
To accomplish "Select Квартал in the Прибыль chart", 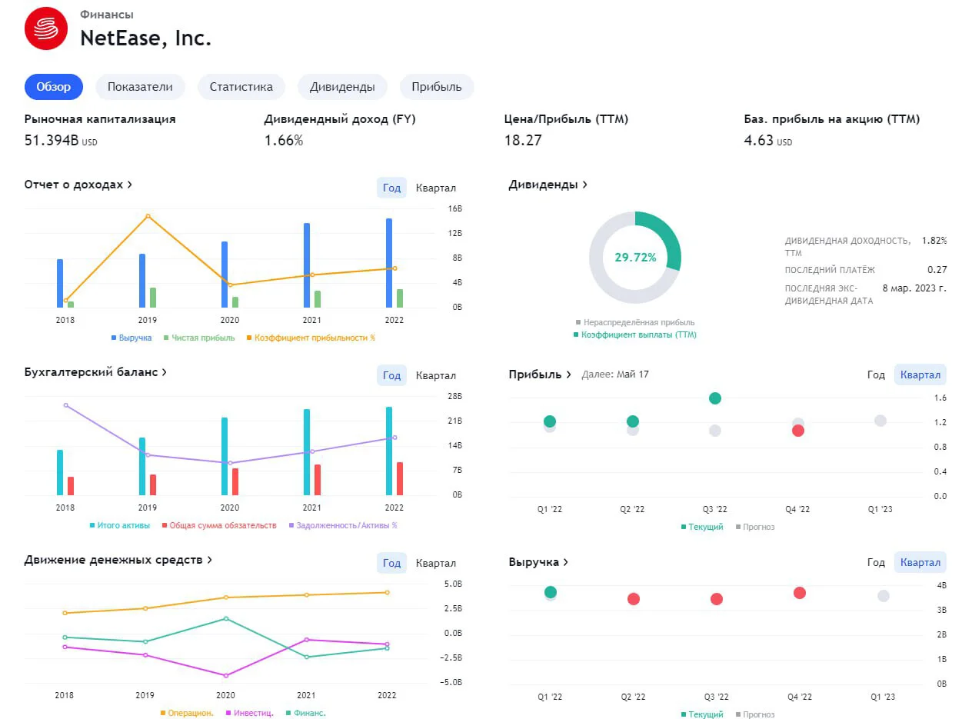I will [x=920, y=374].
